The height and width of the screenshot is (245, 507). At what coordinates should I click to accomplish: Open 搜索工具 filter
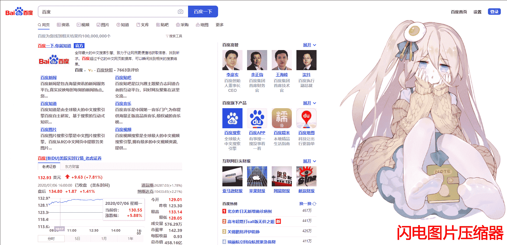coord(174,36)
